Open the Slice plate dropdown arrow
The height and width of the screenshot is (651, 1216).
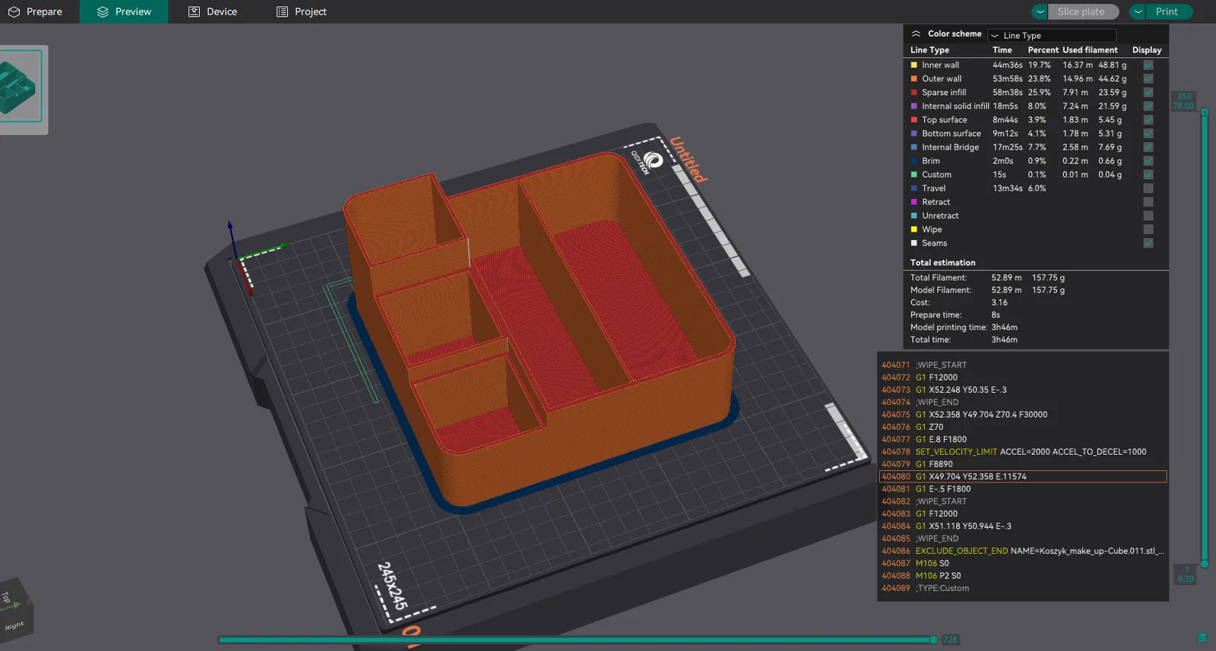pyautogui.click(x=1040, y=11)
